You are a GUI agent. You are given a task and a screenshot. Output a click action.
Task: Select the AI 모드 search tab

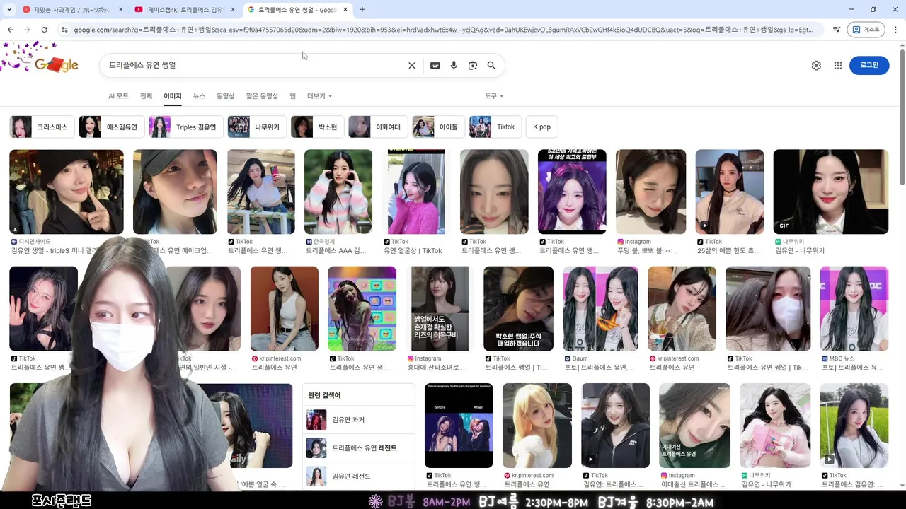(118, 96)
